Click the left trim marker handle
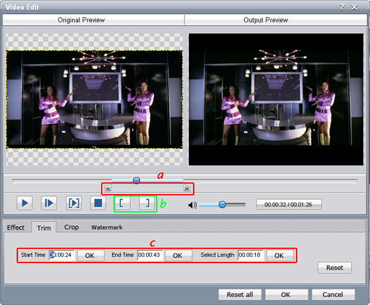370x305 pixels. pos(108,189)
